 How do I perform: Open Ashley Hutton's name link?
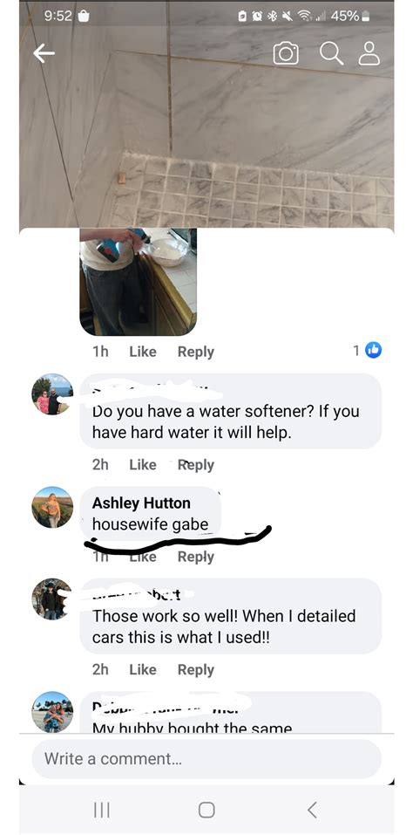click(141, 503)
